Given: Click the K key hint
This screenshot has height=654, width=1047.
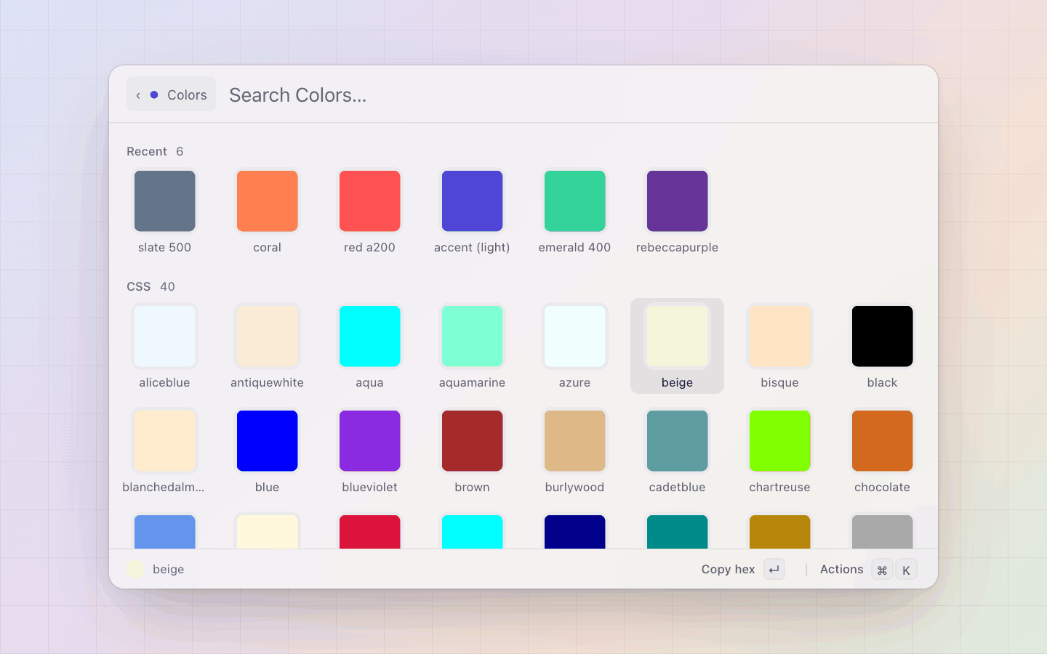Looking at the screenshot, I should tap(906, 570).
